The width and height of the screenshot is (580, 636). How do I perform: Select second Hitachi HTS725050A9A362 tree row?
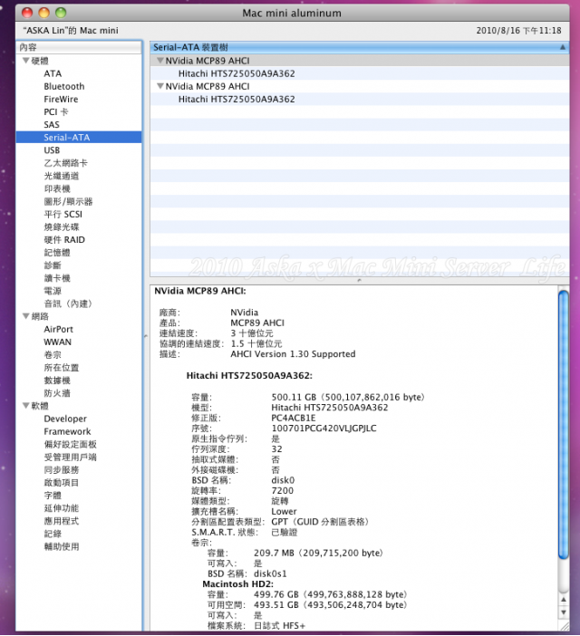point(360,100)
